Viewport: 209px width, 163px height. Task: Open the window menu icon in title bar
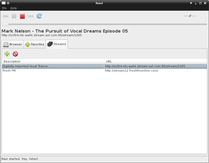(x=4, y=3)
